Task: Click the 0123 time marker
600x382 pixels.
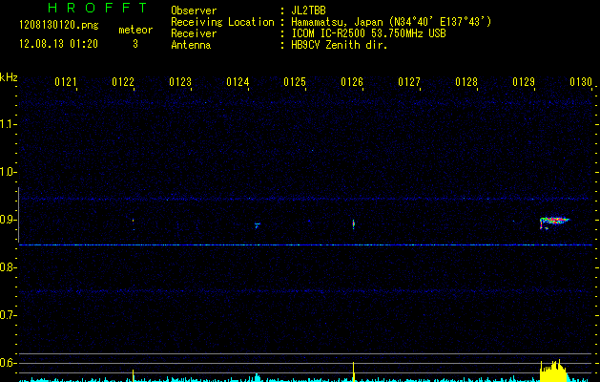Action: [x=180, y=83]
